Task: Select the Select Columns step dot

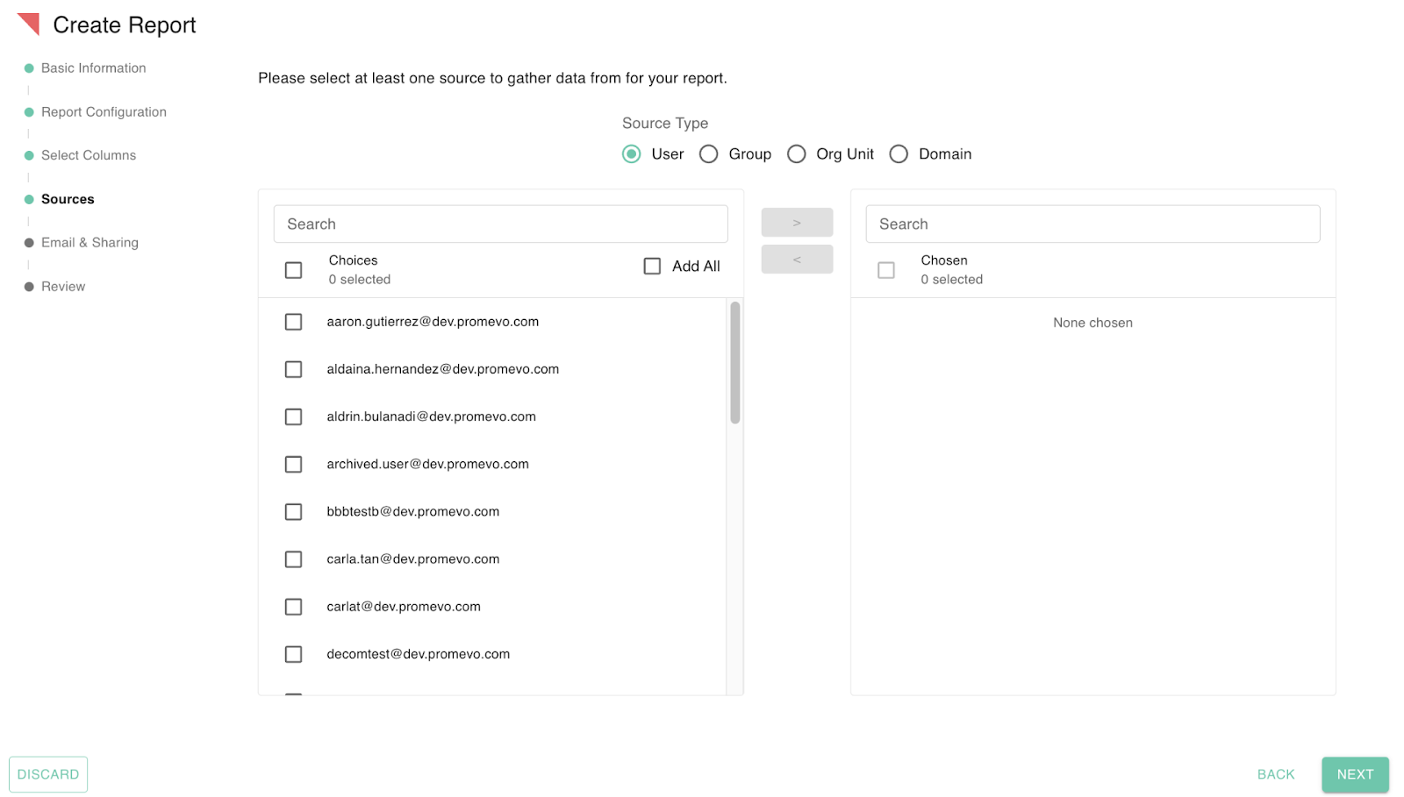Action: [27, 155]
